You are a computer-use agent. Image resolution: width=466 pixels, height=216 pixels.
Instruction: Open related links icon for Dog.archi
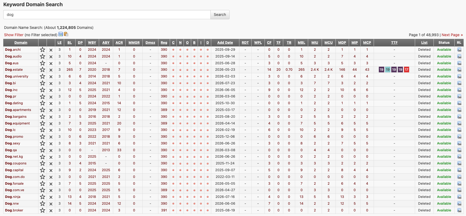tap(459, 50)
